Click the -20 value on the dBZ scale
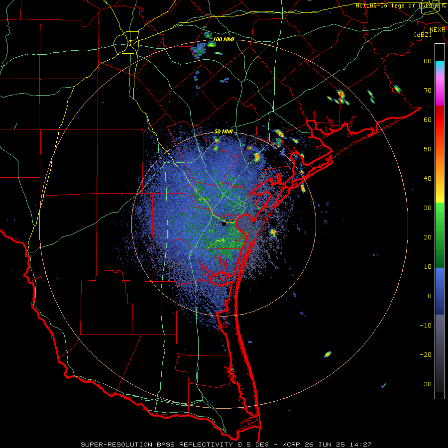Image resolution: width=448 pixels, height=448 pixels. pos(426,354)
